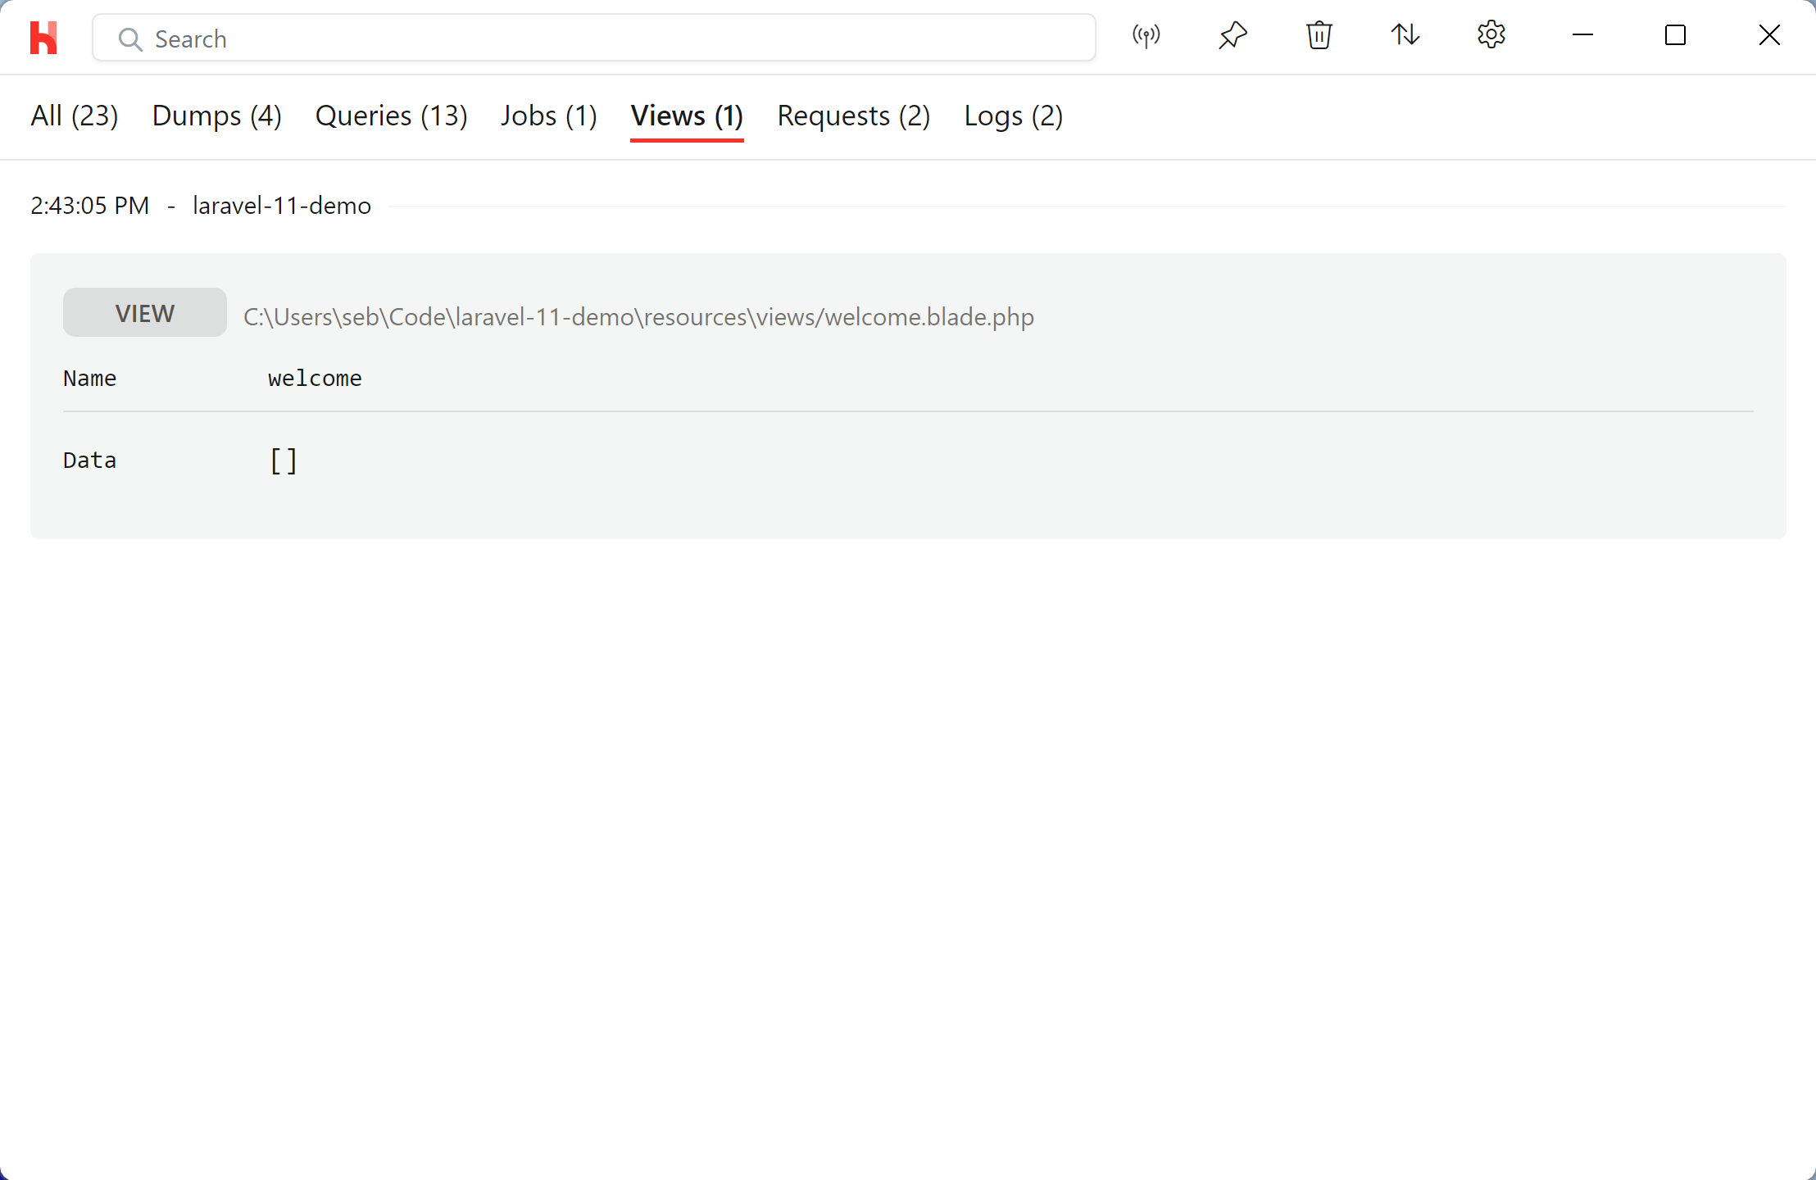Click the Herd red H logo

(x=43, y=38)
